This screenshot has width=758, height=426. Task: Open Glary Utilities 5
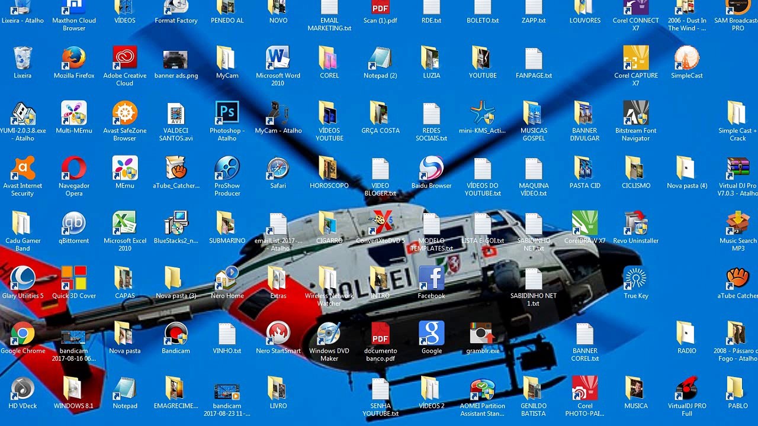23,279
